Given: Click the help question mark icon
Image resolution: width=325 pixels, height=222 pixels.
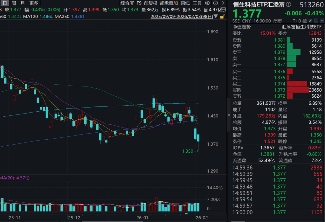Looking at the screenshot, I should 215,3.
